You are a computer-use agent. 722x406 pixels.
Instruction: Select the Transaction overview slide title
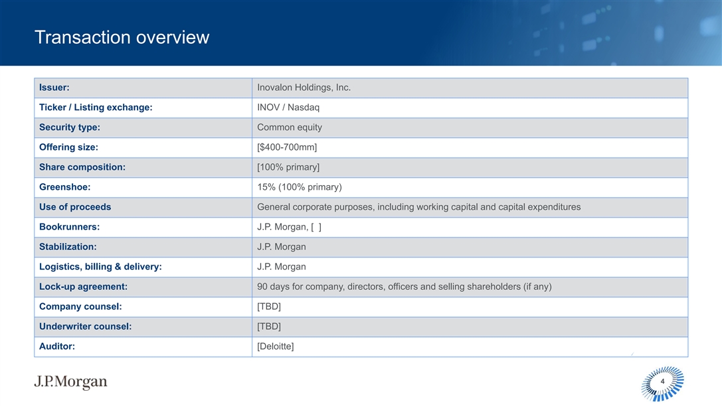coord(122,37)
